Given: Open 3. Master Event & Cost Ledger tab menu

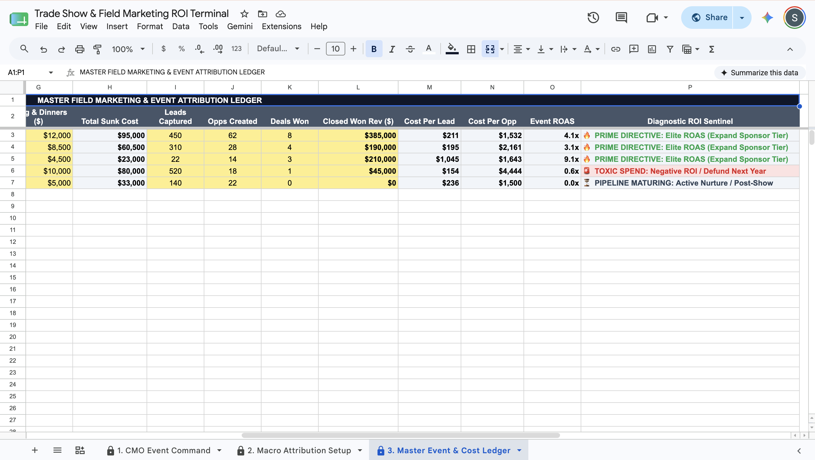Looking at the screenshot, I should click(519, 450).
